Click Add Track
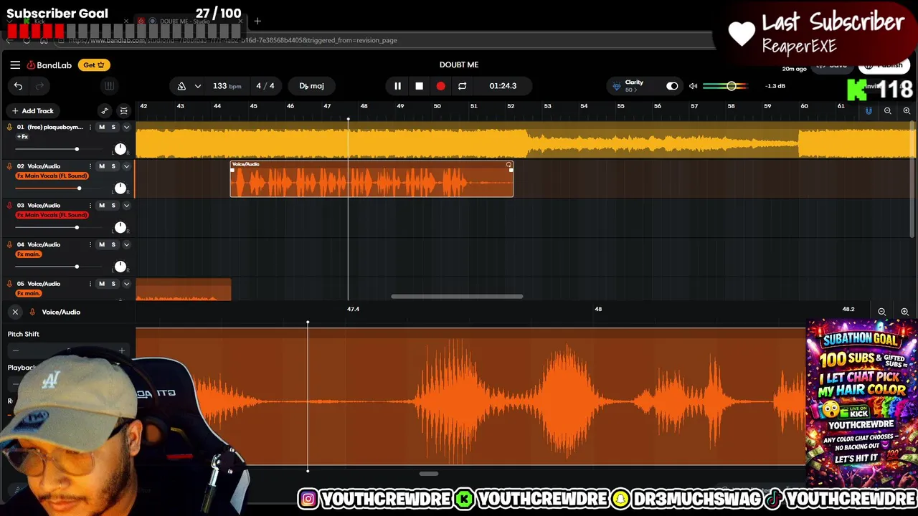Image resolution: width=918 pixels, height=516 pixels. [x=32, y=111]
